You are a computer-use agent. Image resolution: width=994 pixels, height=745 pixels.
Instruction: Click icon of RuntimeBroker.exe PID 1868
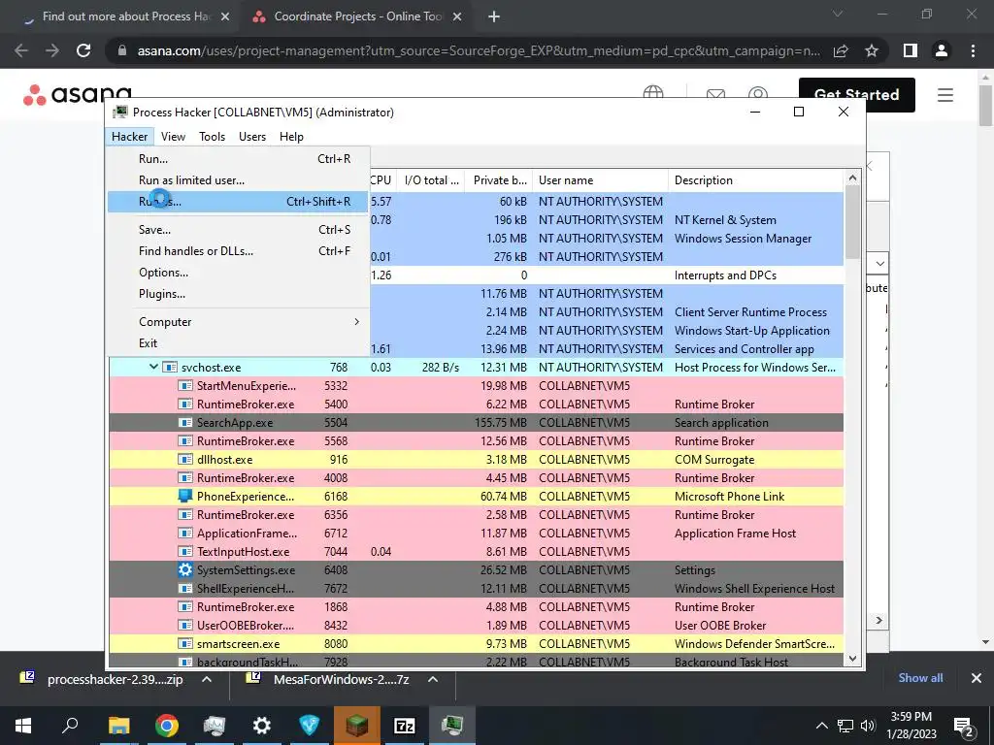coord(185,606)
